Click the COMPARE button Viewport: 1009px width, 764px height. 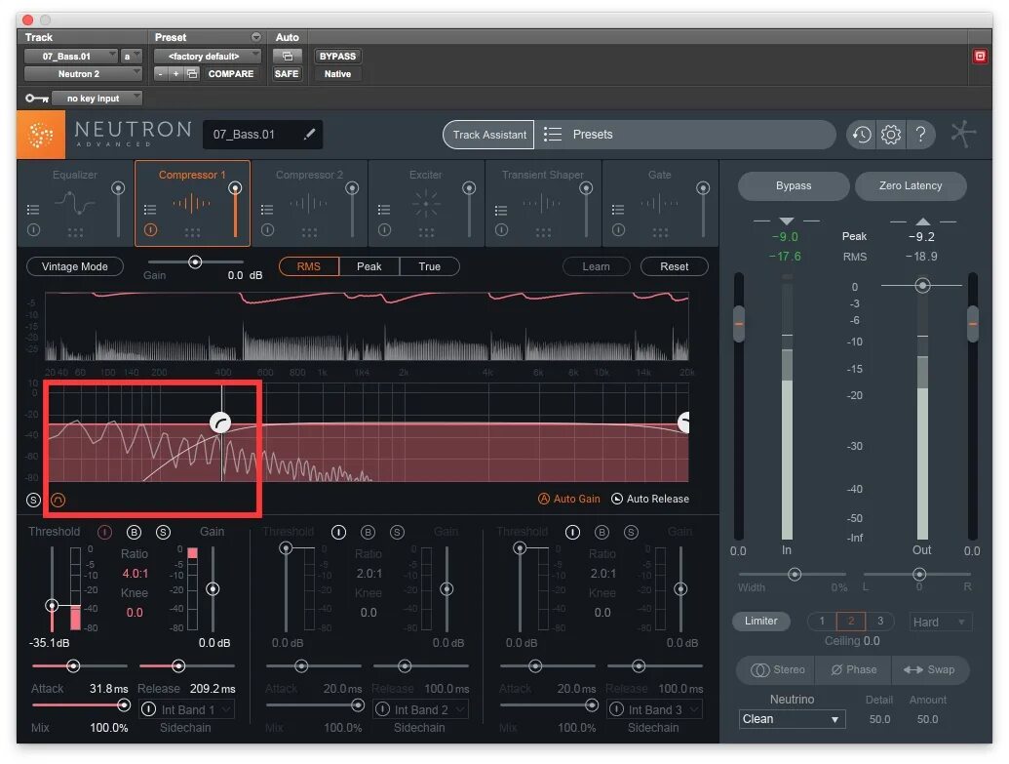[230, 74]
